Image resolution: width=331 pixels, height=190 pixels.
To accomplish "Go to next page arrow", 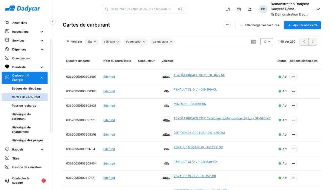I will click(313, 42).
